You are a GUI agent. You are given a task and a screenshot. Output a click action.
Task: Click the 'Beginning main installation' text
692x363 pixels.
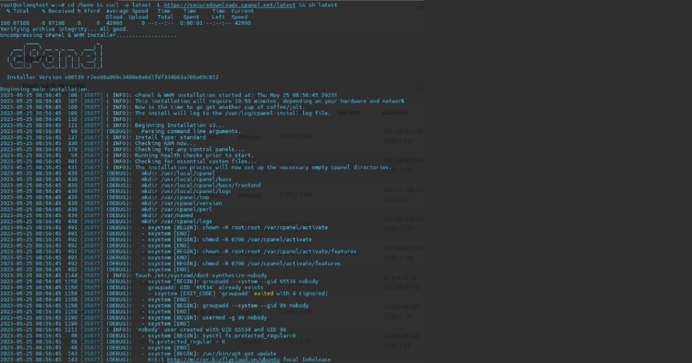click(x=44, y=89)
